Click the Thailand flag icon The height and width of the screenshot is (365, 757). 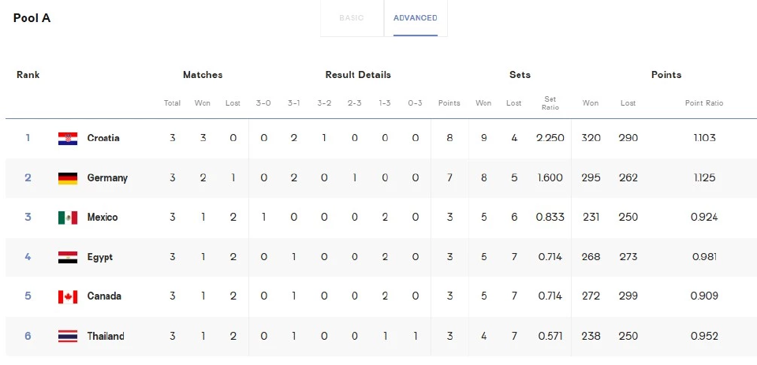[68, 337]
